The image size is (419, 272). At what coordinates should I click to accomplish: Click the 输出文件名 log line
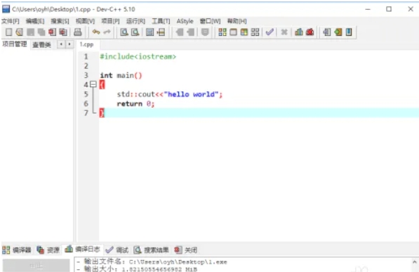(152, 262)
